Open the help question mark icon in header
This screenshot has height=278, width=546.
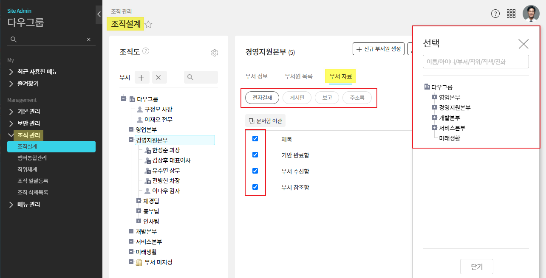495,14
